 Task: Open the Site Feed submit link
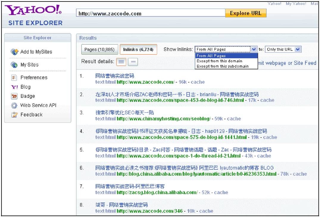click(287, 63)
